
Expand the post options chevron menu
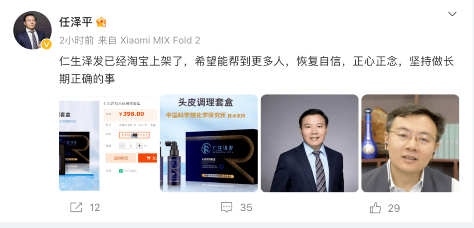[452, 14]
